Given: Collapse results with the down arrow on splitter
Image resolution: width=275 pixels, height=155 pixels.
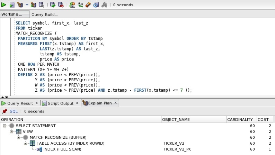Looking at the screenshot, I should pos(7,97).
